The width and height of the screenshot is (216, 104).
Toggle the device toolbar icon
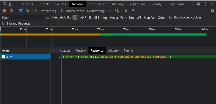coord(11,4)
